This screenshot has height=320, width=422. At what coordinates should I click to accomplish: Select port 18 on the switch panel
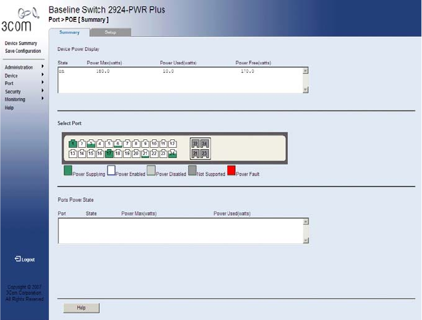pos(118,154)
